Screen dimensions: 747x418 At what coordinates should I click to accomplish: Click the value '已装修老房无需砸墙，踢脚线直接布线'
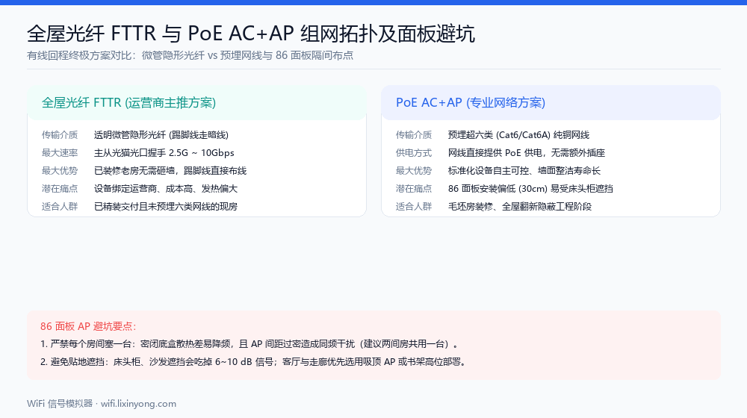click(170, 170)
